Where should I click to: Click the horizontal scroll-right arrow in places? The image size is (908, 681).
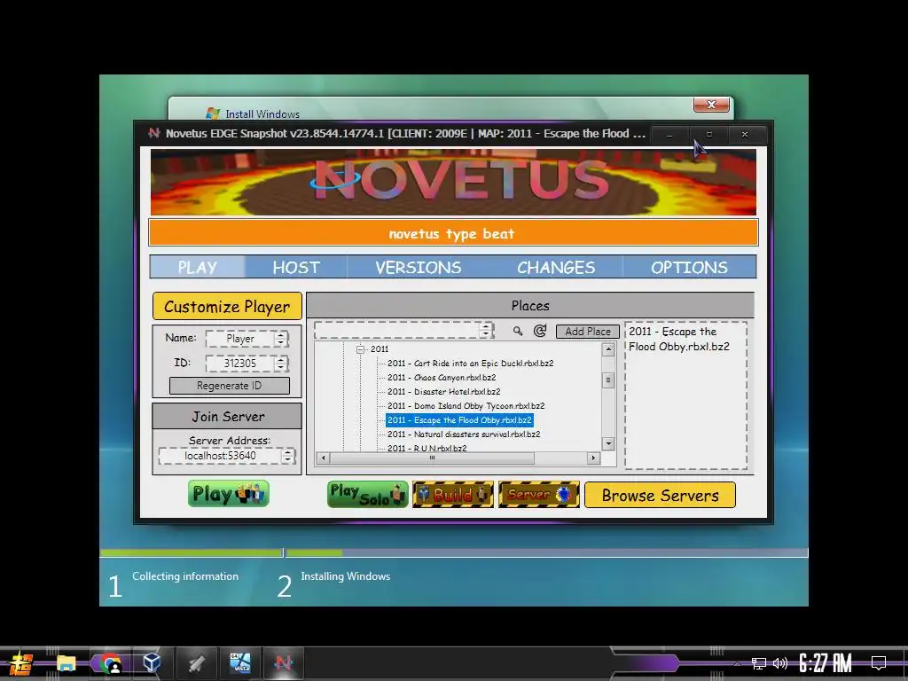[x=592, y=458]
